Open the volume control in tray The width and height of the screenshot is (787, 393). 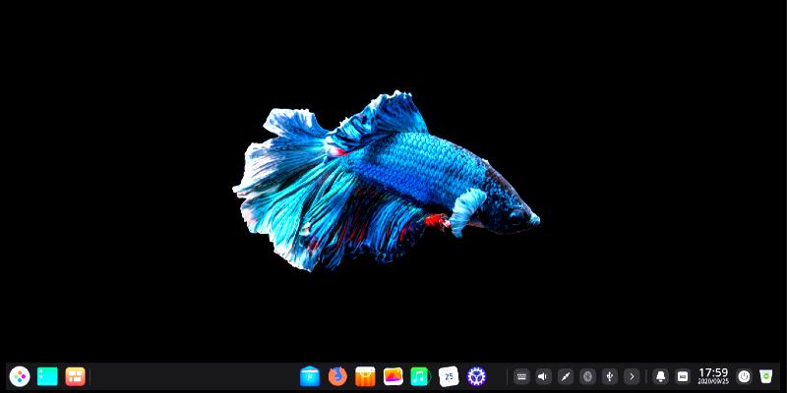[x=544, y=376]
